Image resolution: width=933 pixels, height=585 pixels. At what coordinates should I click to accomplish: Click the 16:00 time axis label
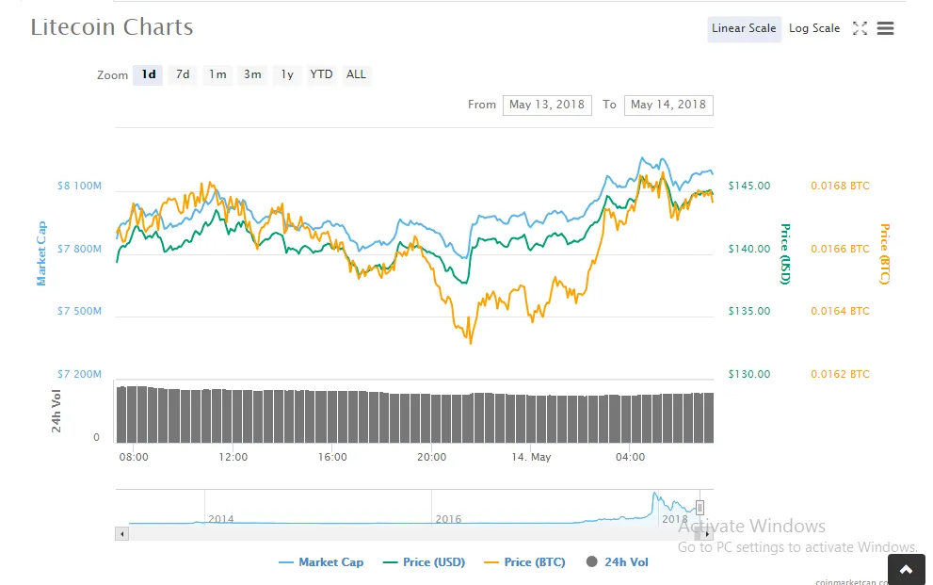pos(332,457)
